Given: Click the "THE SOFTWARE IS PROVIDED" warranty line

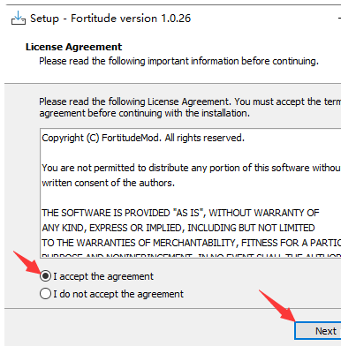Looking at the screenshot, I should tap(180, 213).
